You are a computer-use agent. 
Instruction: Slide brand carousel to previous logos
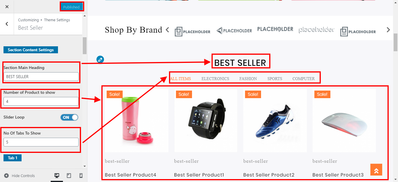point(167,29)
